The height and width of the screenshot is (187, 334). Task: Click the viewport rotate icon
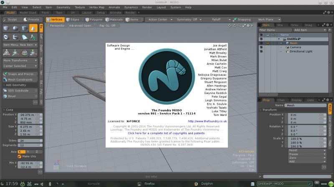235,25
